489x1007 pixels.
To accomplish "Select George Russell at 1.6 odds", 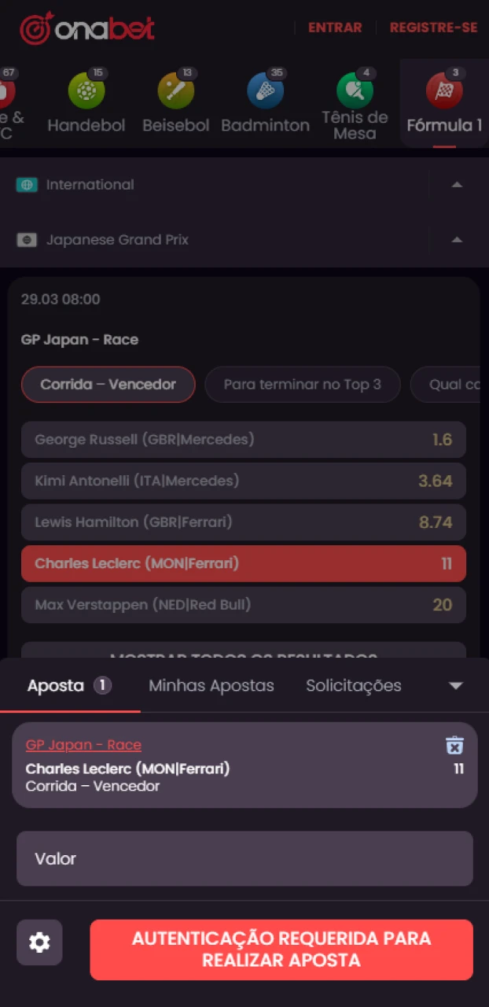I will click(x=244, y=440).
